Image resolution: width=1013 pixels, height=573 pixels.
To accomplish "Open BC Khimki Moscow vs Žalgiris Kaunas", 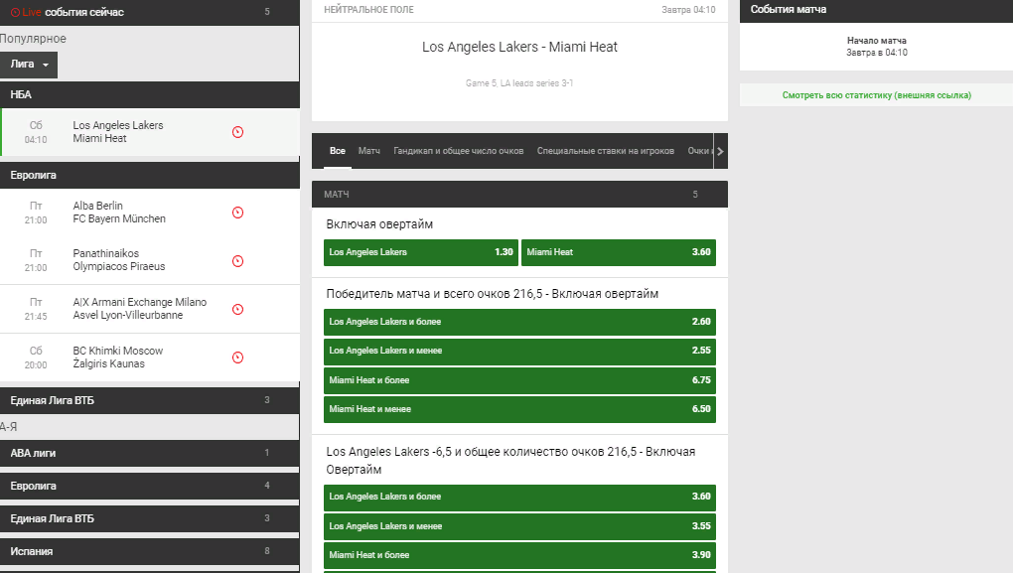I will tap(150, 358).
